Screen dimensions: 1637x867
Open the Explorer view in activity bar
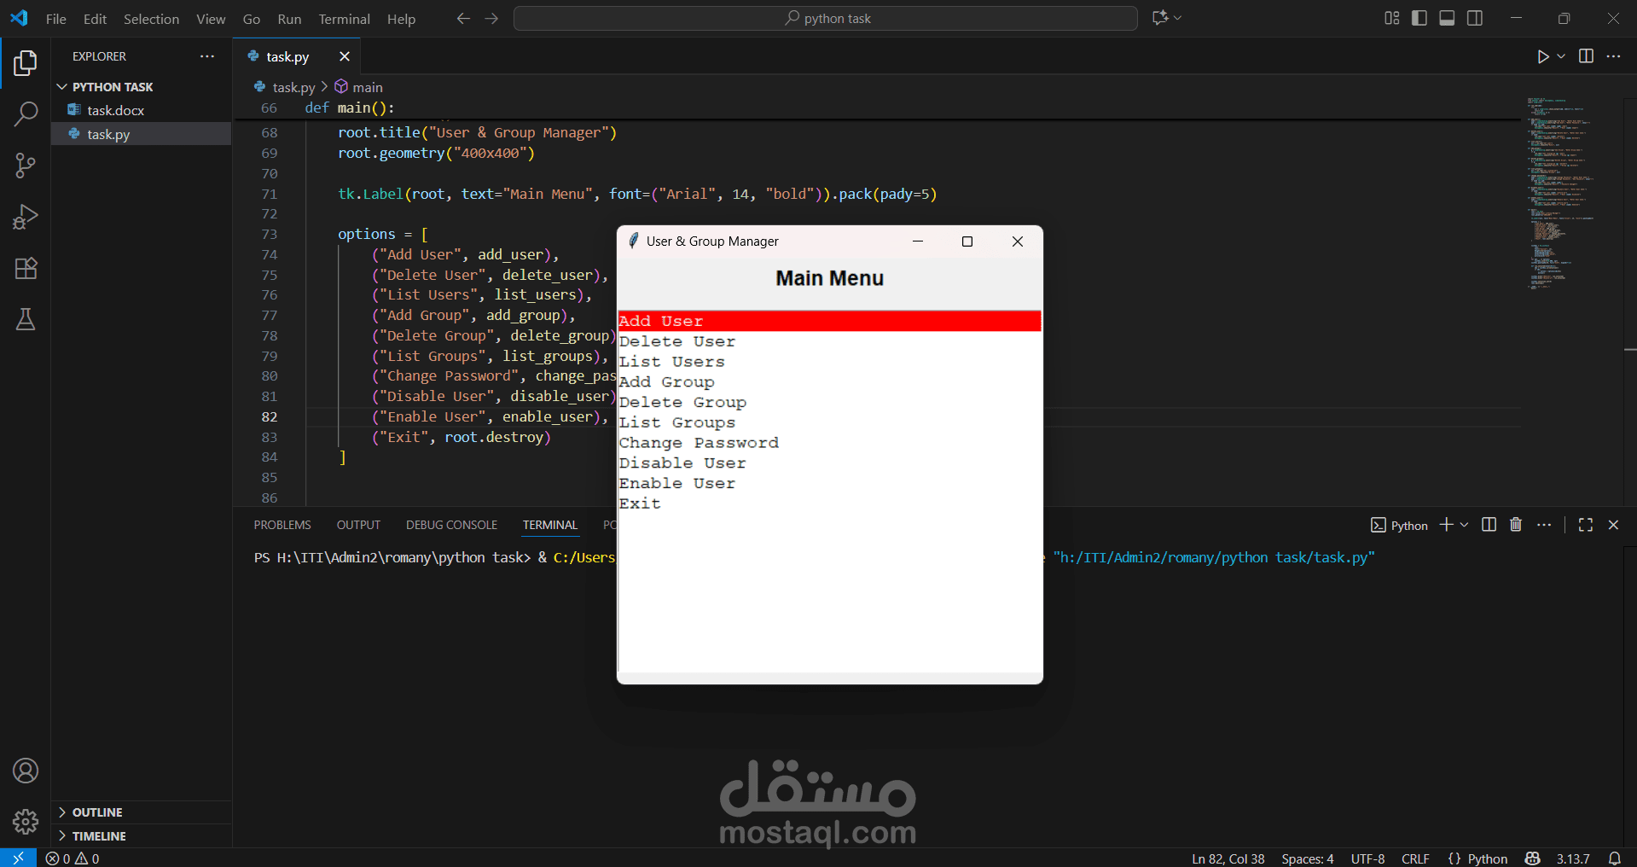point(26,62)
